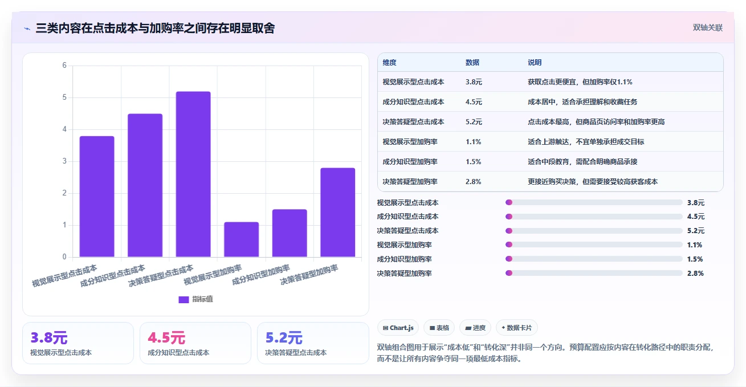Click the lightning icon beside the title

tap(27, 28)
